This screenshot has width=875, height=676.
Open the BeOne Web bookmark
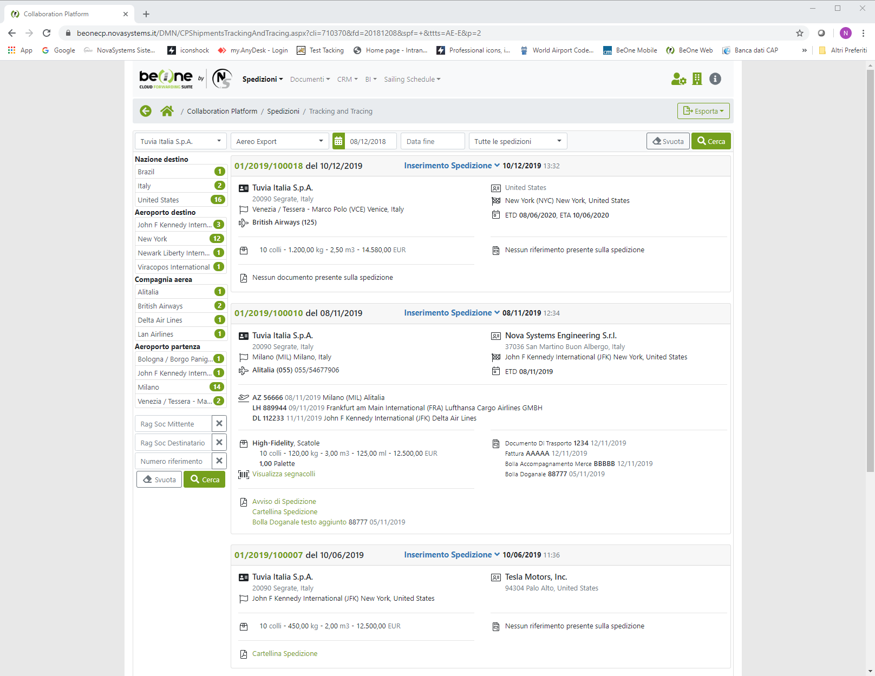[690, 50]
